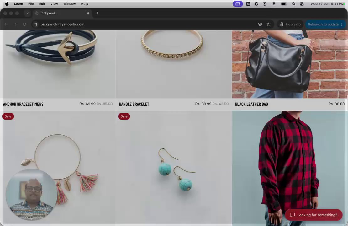
Task: Click the tracking protection eye icon
Action: coord(260,24)
